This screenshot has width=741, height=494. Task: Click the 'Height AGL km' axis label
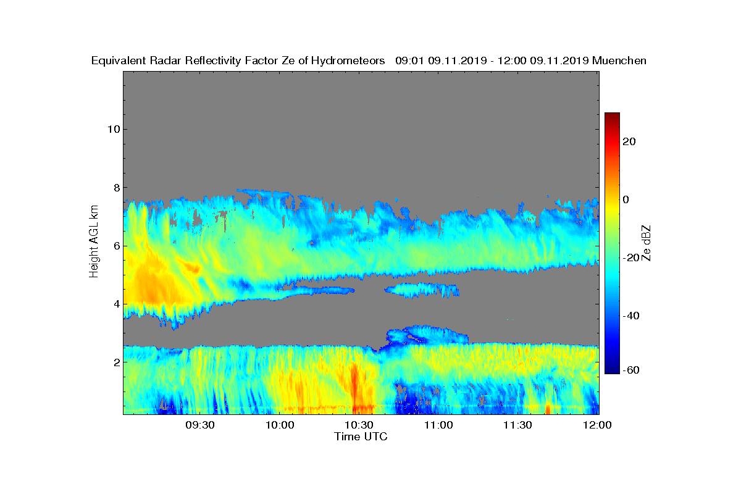(94, 243)
